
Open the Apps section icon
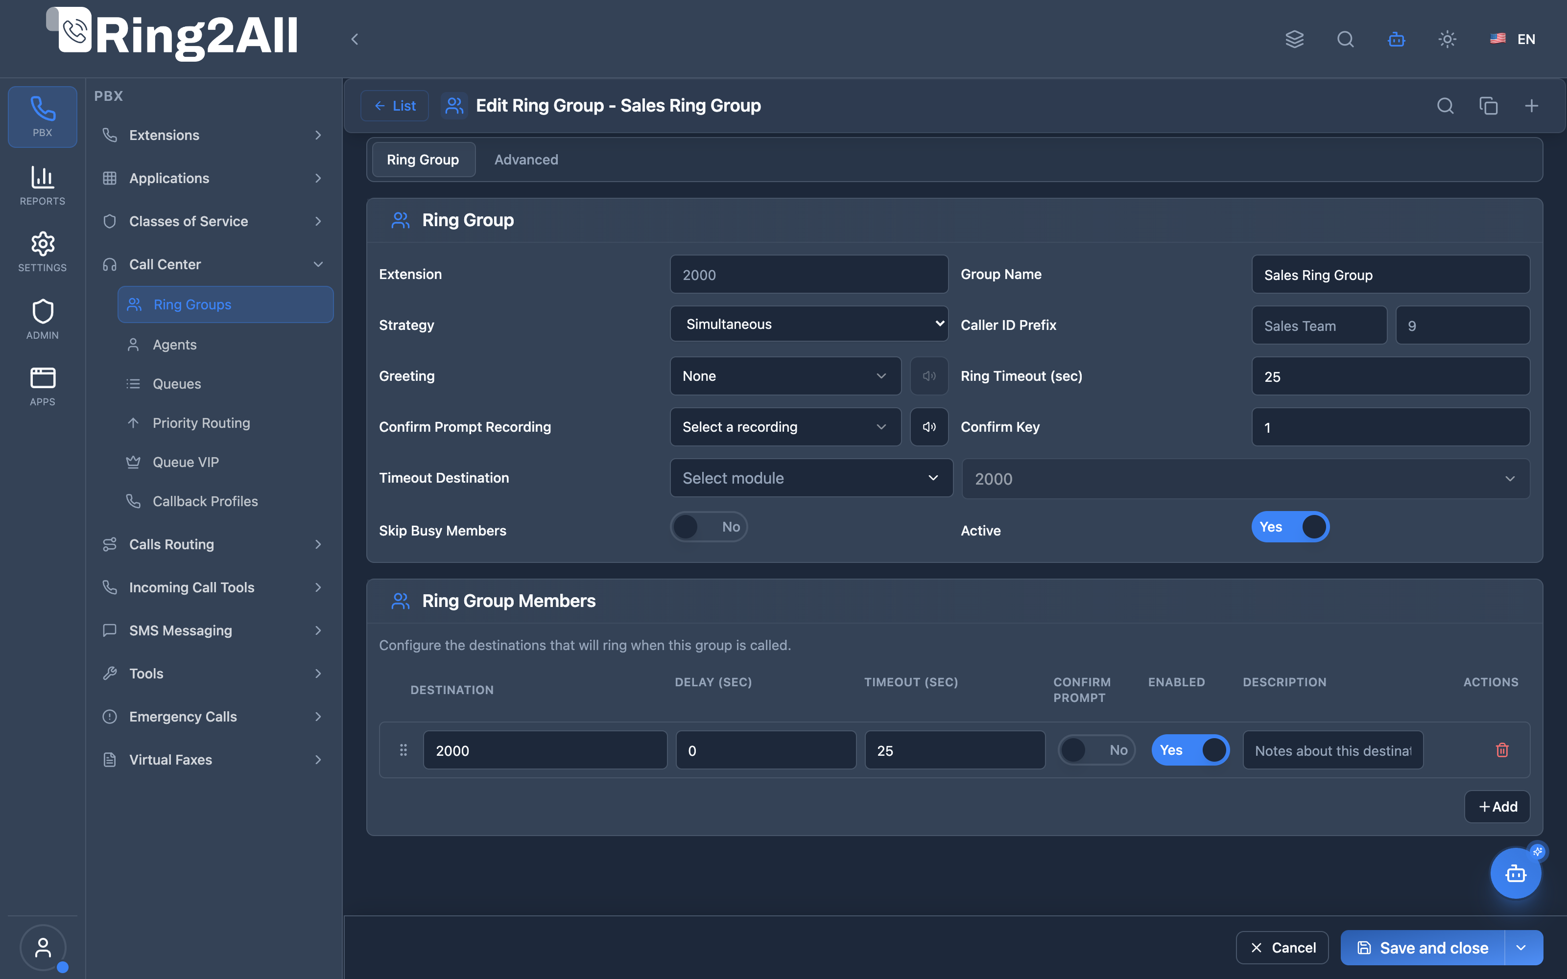42,386
